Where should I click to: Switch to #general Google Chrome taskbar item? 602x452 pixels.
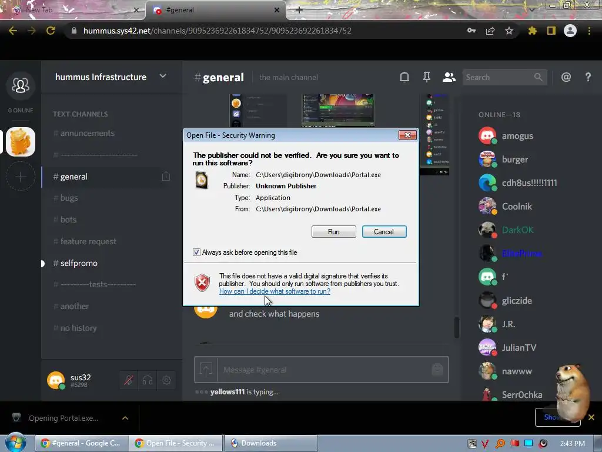81,443
